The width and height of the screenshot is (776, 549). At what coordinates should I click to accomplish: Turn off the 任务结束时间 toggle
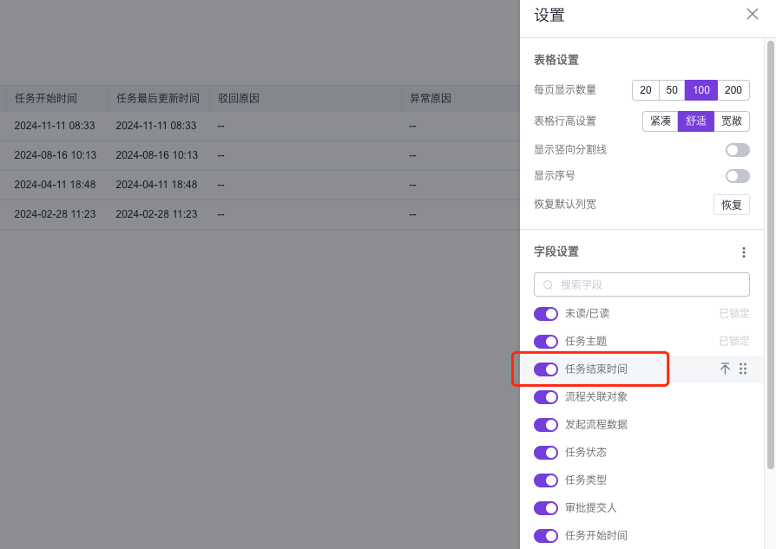point(546,369)
